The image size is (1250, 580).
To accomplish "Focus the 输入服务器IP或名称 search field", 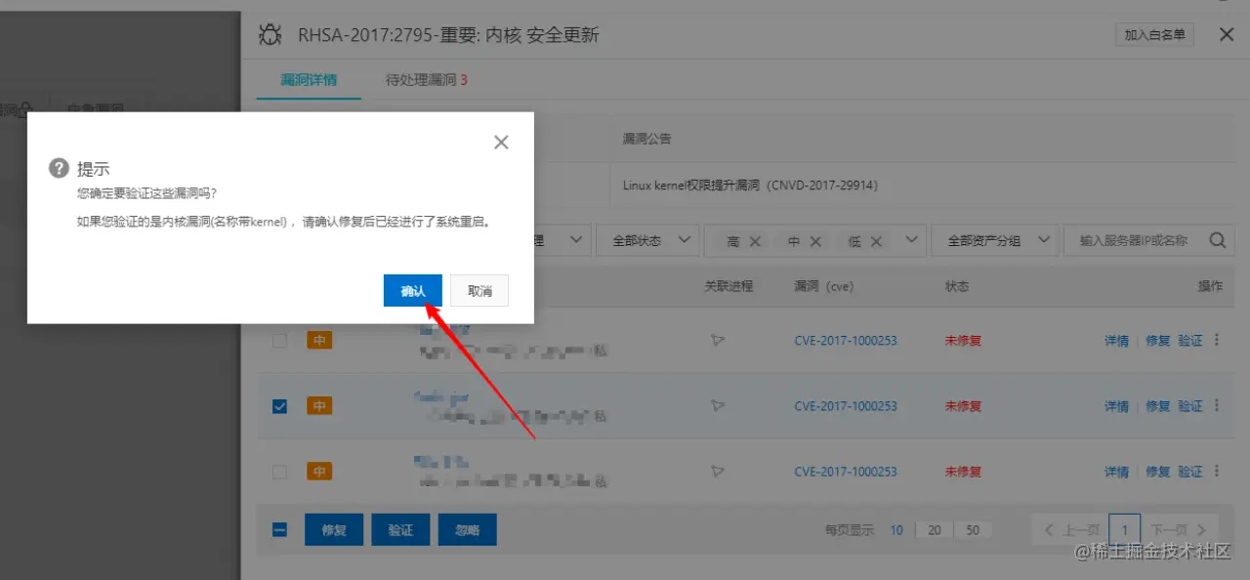I will click(1133, 240).
